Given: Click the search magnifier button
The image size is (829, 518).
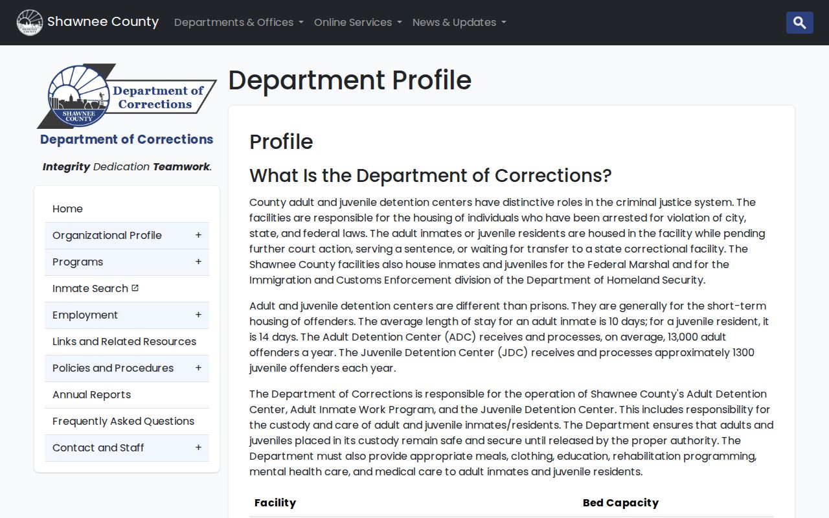Looking at the screenshot, I should (799, 23).
